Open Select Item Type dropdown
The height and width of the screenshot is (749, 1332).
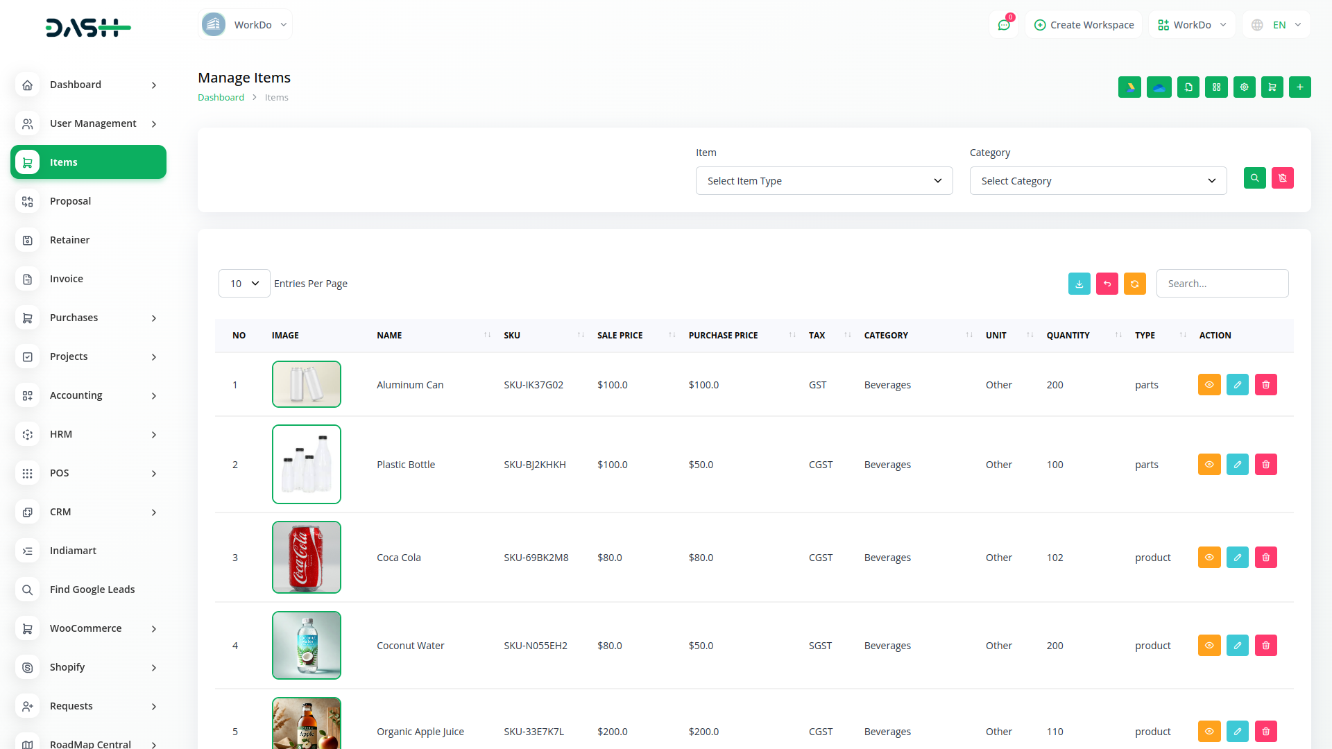point(823,181)
